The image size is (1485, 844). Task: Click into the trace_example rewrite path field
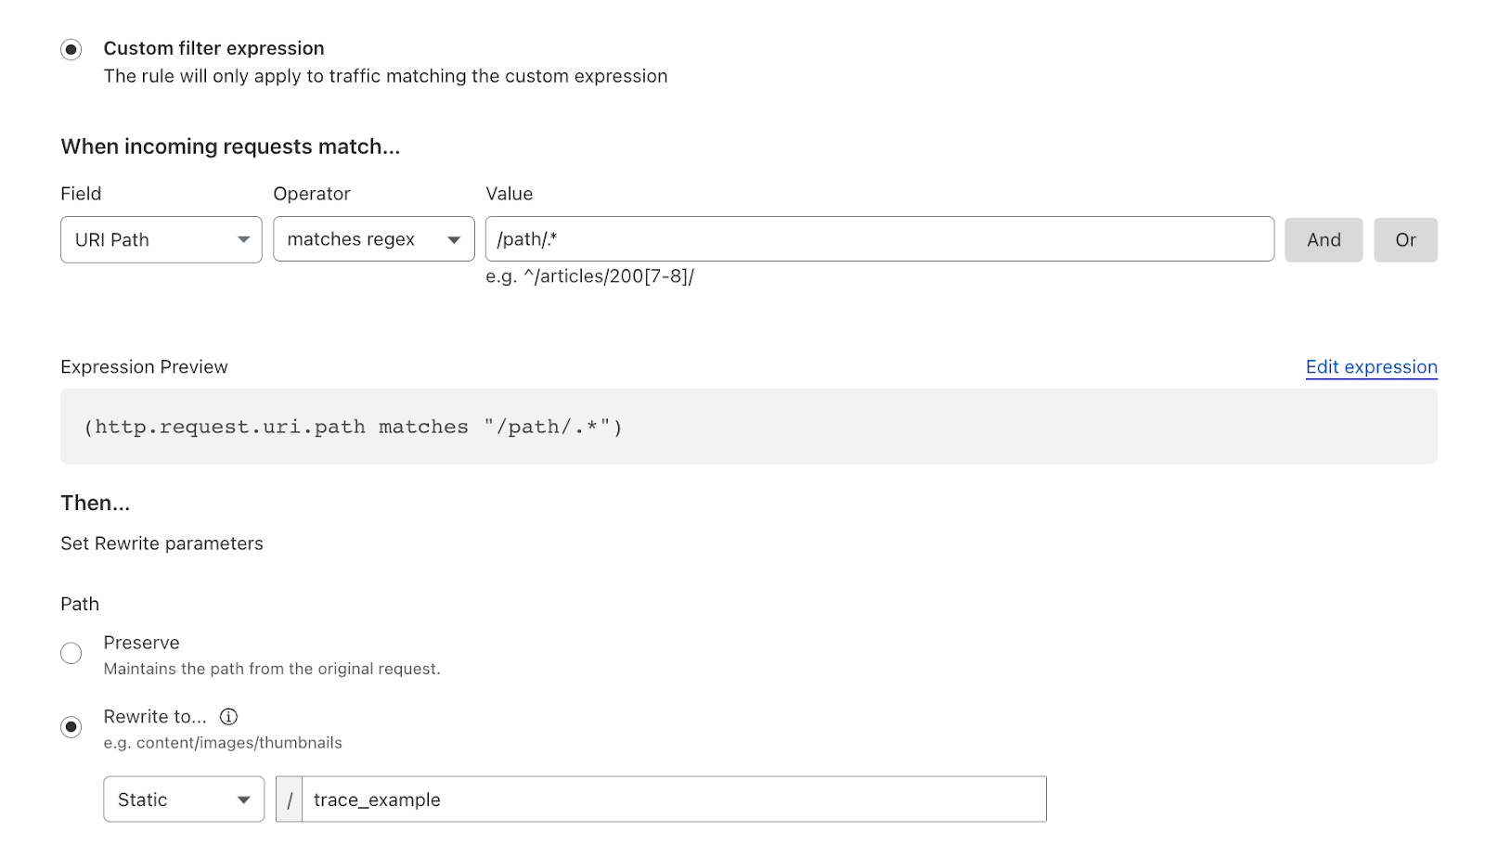674,800
